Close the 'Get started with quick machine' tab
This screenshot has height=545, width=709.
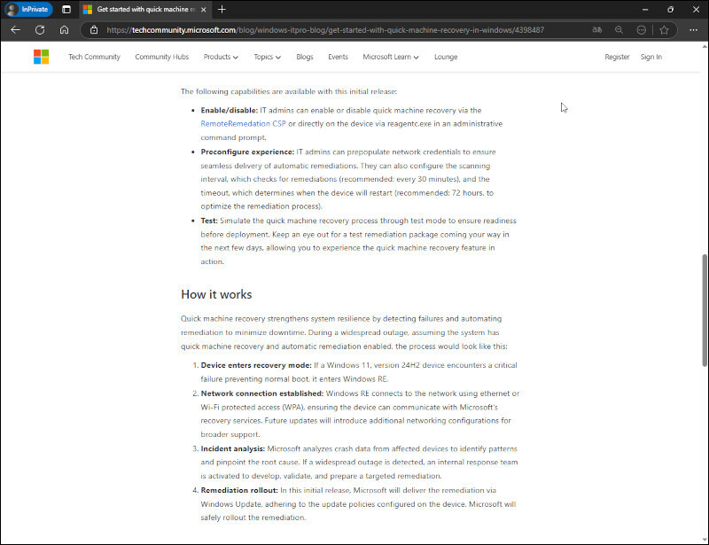point(204,9)
